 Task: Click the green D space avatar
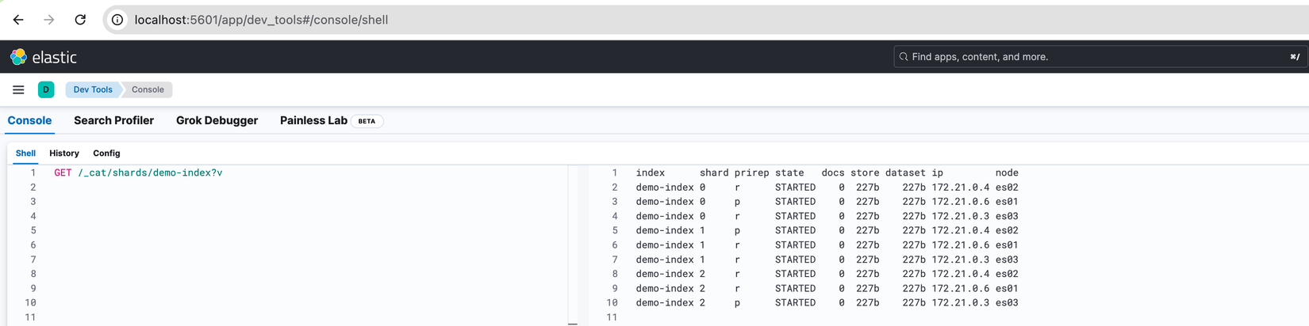tap(46, 90)
